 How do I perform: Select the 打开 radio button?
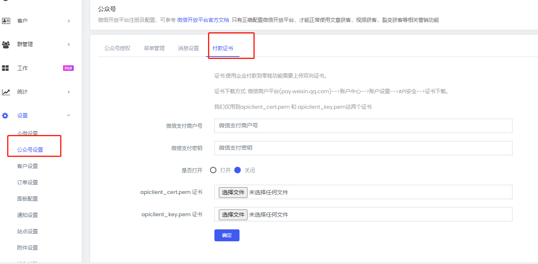tap(213, 170)
